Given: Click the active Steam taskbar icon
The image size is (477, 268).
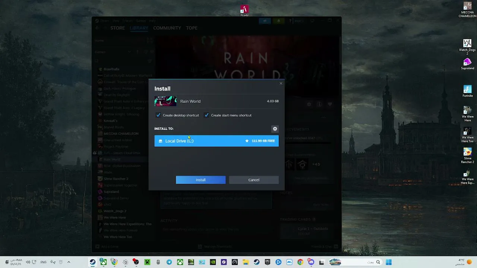Looking at the screenshot, I should click(92, 262).
